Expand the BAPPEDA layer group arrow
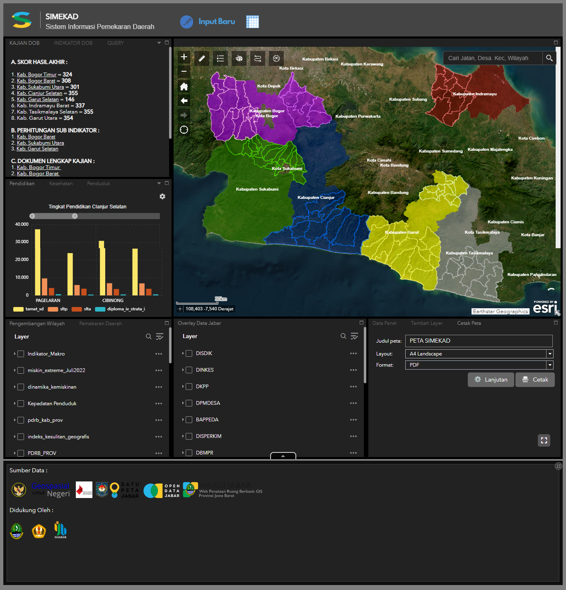Viewport: 566px width, 590px height. click(183, 420)
